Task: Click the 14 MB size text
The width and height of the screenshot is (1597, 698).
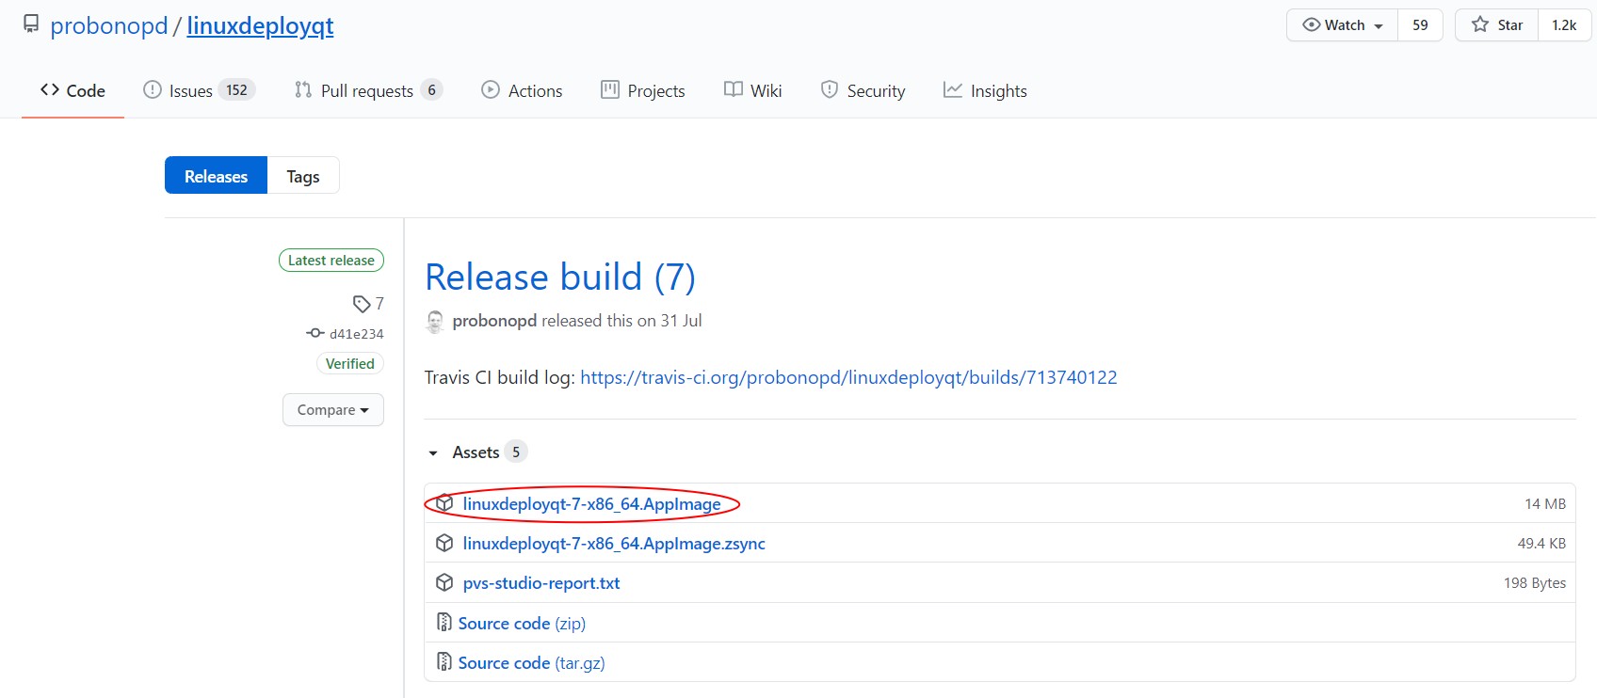Action: pyautogui.click(x=1545, y=504)
